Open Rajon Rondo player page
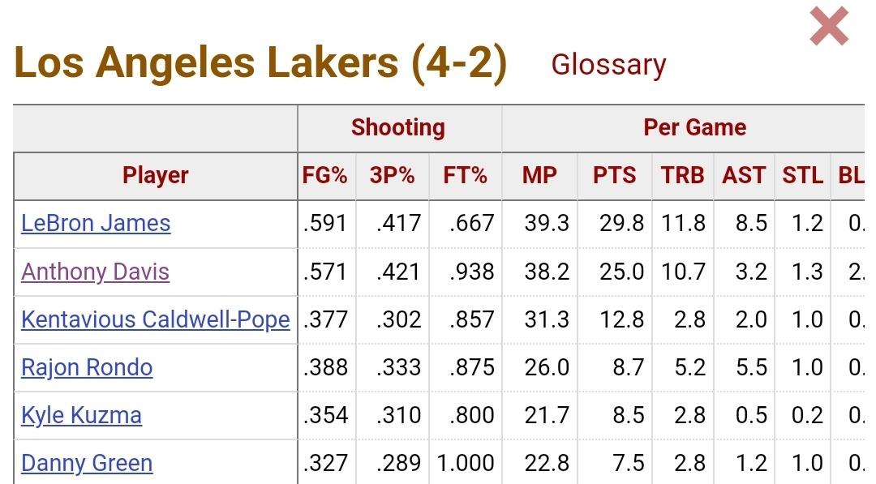Screen dimensions: 876x484 (x=87, y=367)
